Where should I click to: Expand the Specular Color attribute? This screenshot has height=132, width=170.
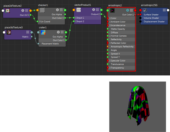[110, 61]
